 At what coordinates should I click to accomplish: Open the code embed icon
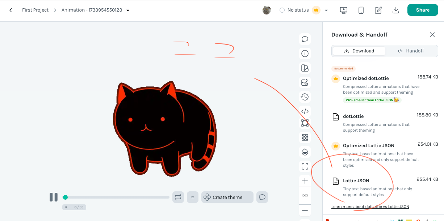(x=305, y=111)
